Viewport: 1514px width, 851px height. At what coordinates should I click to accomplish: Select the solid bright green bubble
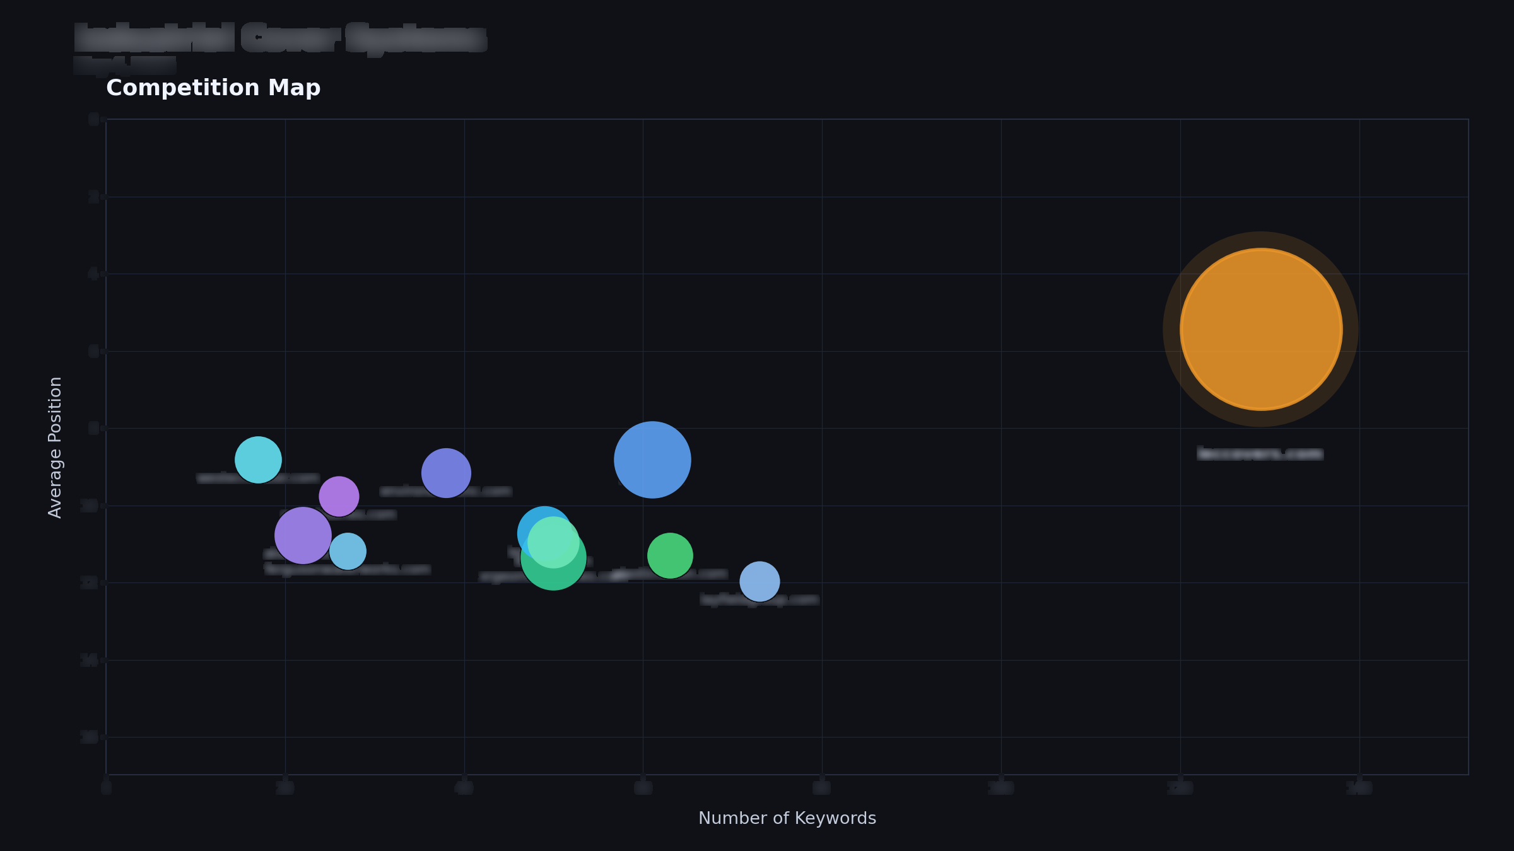point(670,555)
